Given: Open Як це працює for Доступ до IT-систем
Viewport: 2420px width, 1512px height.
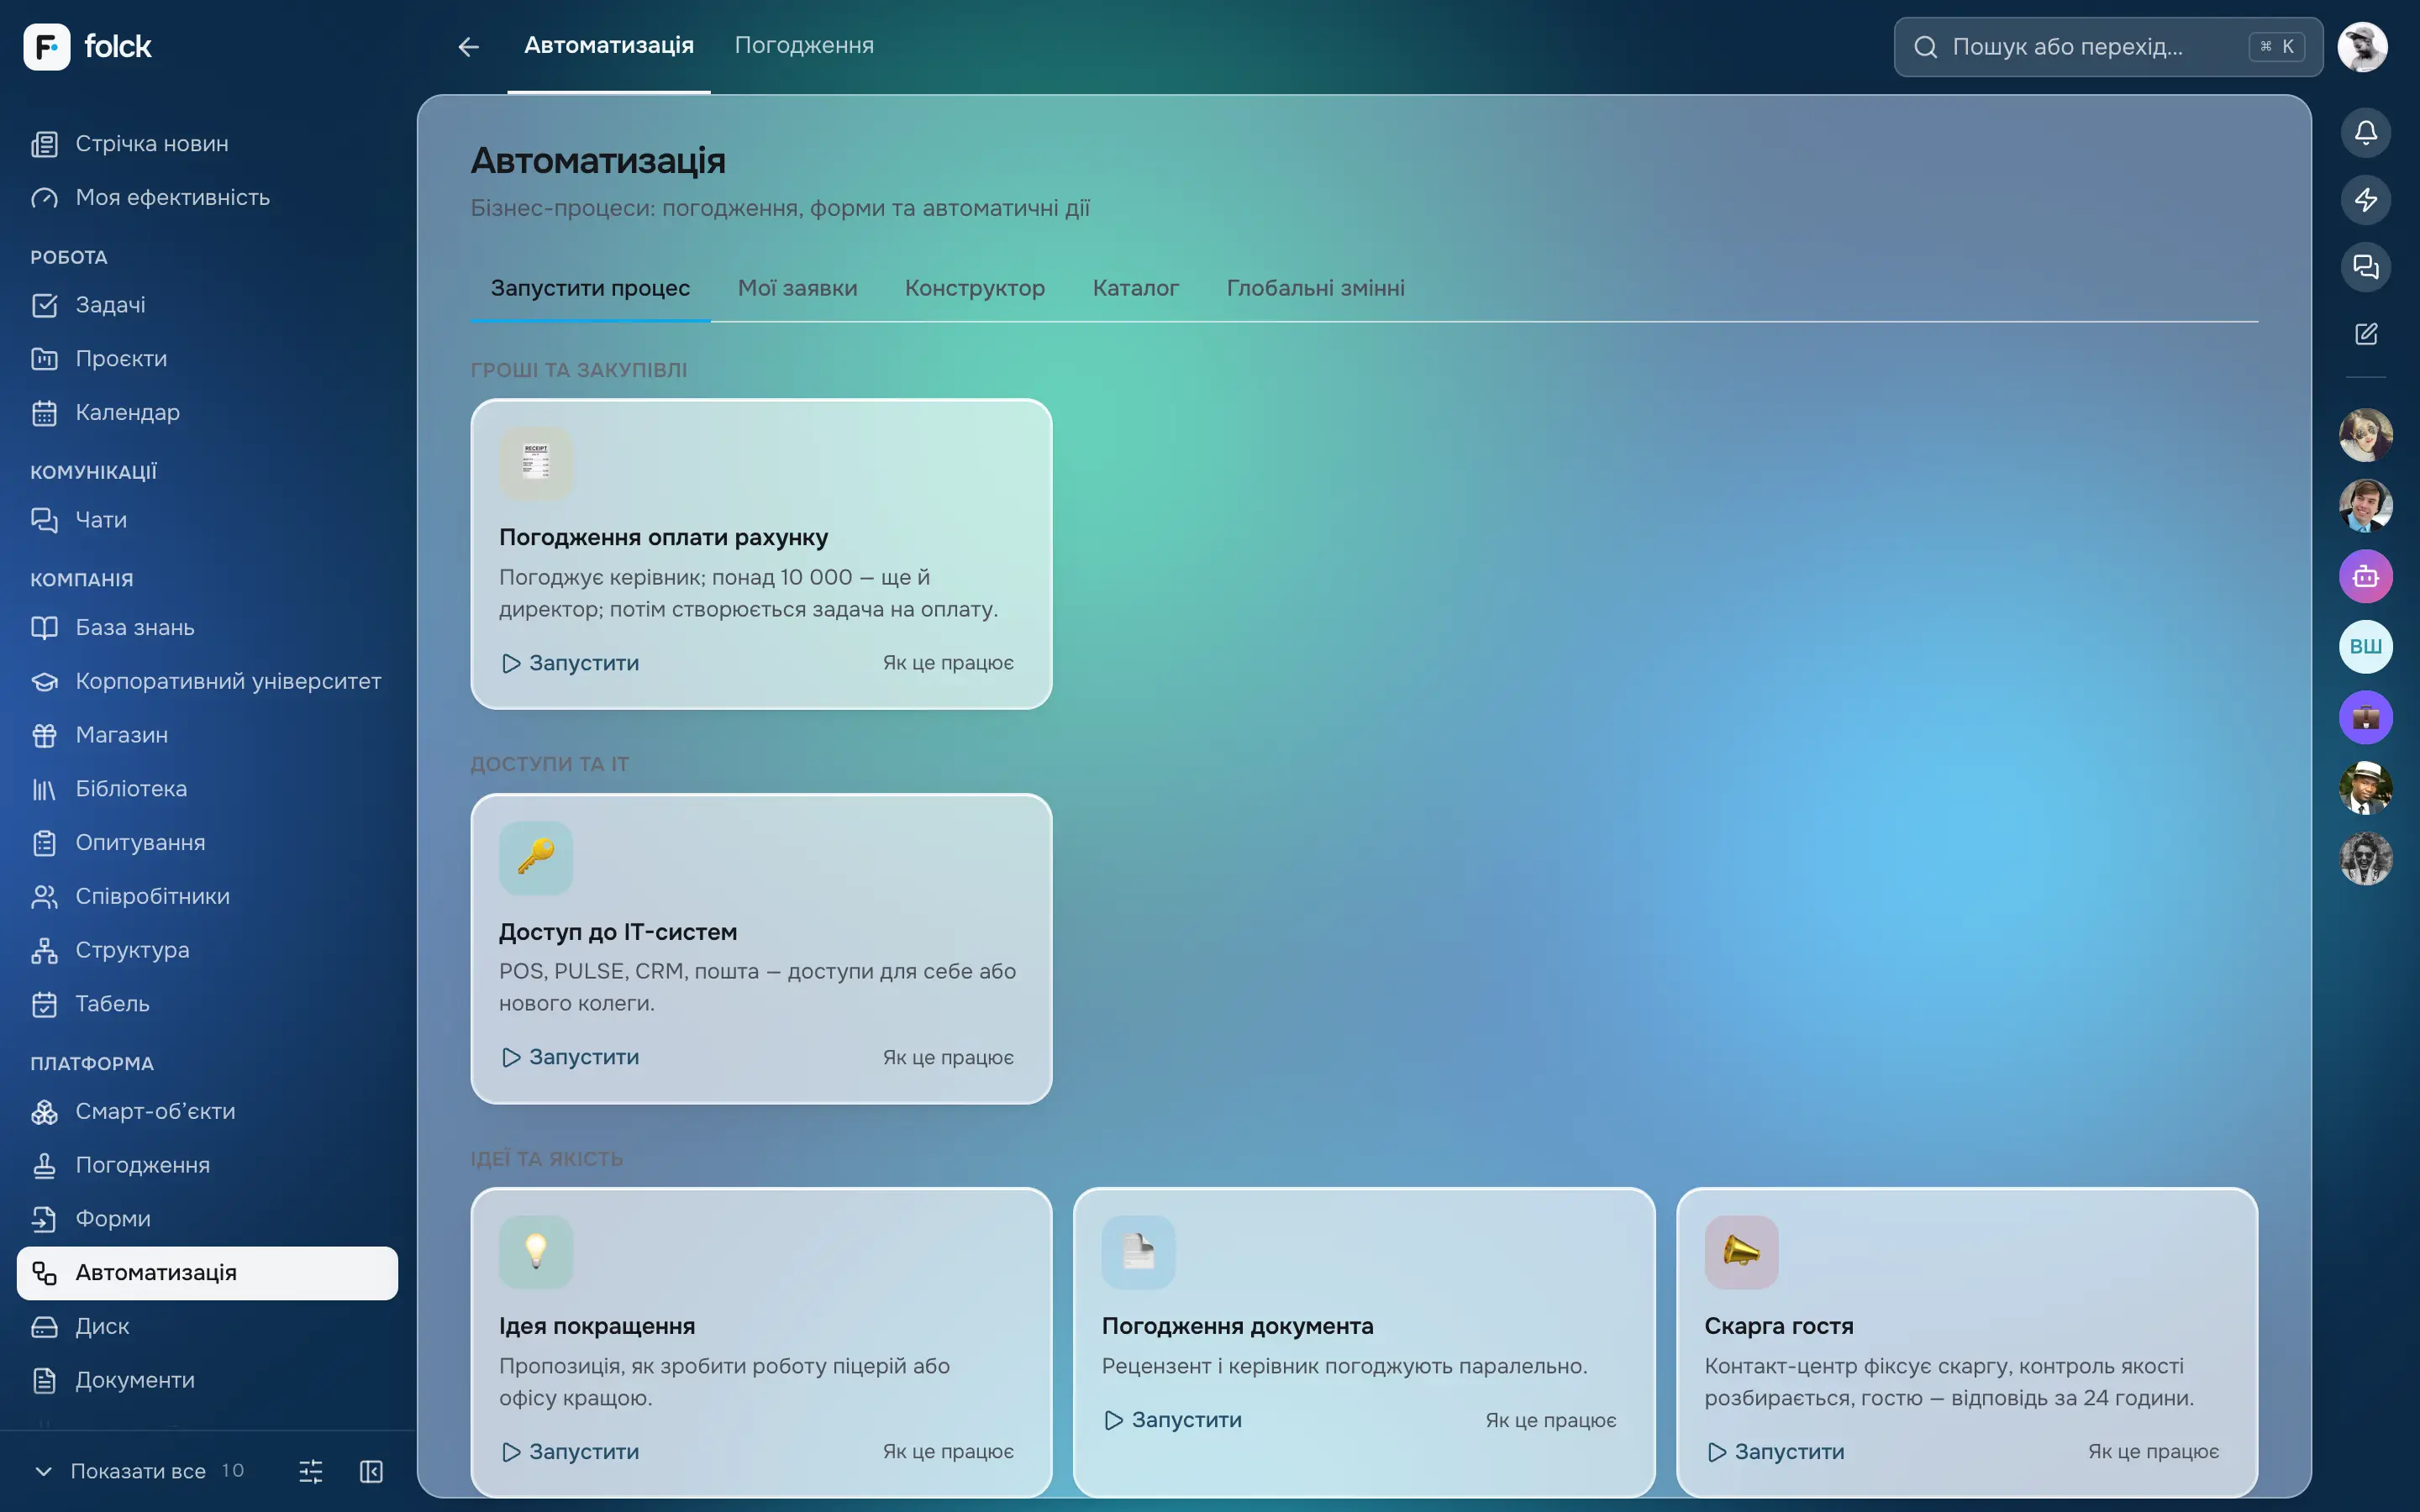Looking at the screenshot, I should (x=948, y=1058).
